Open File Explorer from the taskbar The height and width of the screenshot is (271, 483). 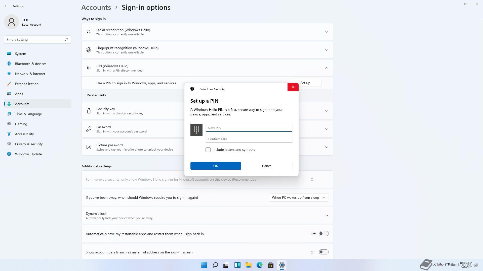pyautogui.click(x=249, y=265)
